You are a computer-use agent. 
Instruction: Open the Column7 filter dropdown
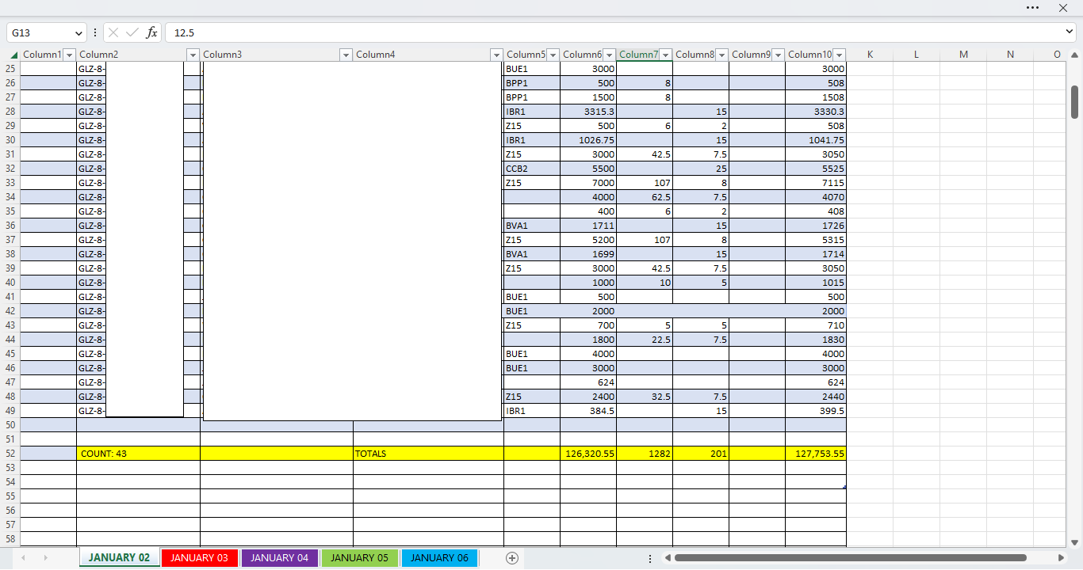pyautogui.click(x=665, y=55)
